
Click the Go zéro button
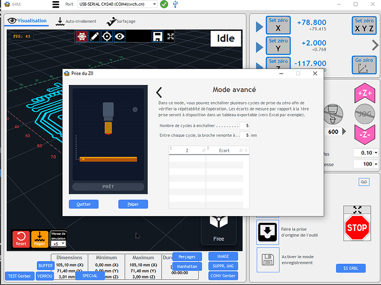pos(364,65)
